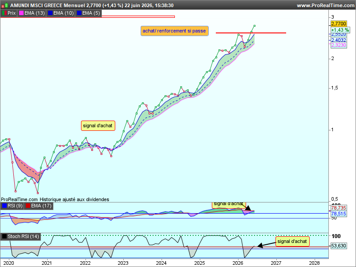The width and height of the screenshot is (356, 267).
Task: Click the 78,735 RSI EMA value label
Action: pos(339,208)
